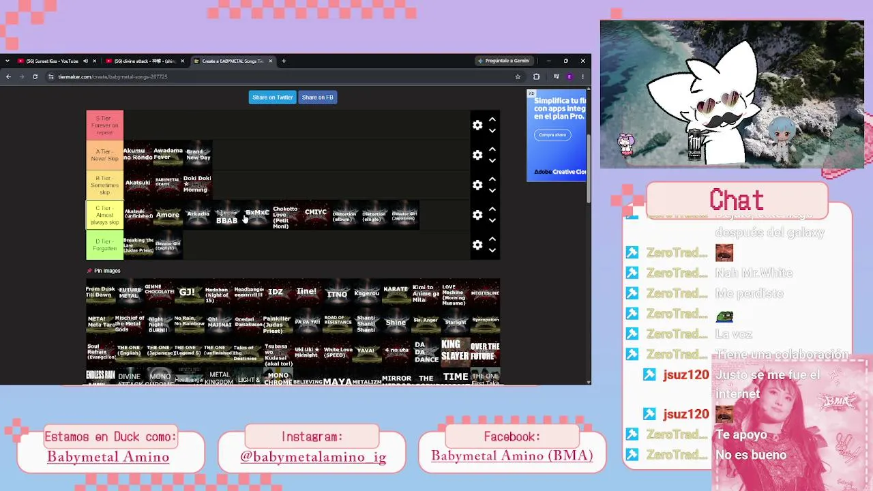Move S Tier row down with arrow
Viewport: 873px width, 491px height.
tap(492, 131)
